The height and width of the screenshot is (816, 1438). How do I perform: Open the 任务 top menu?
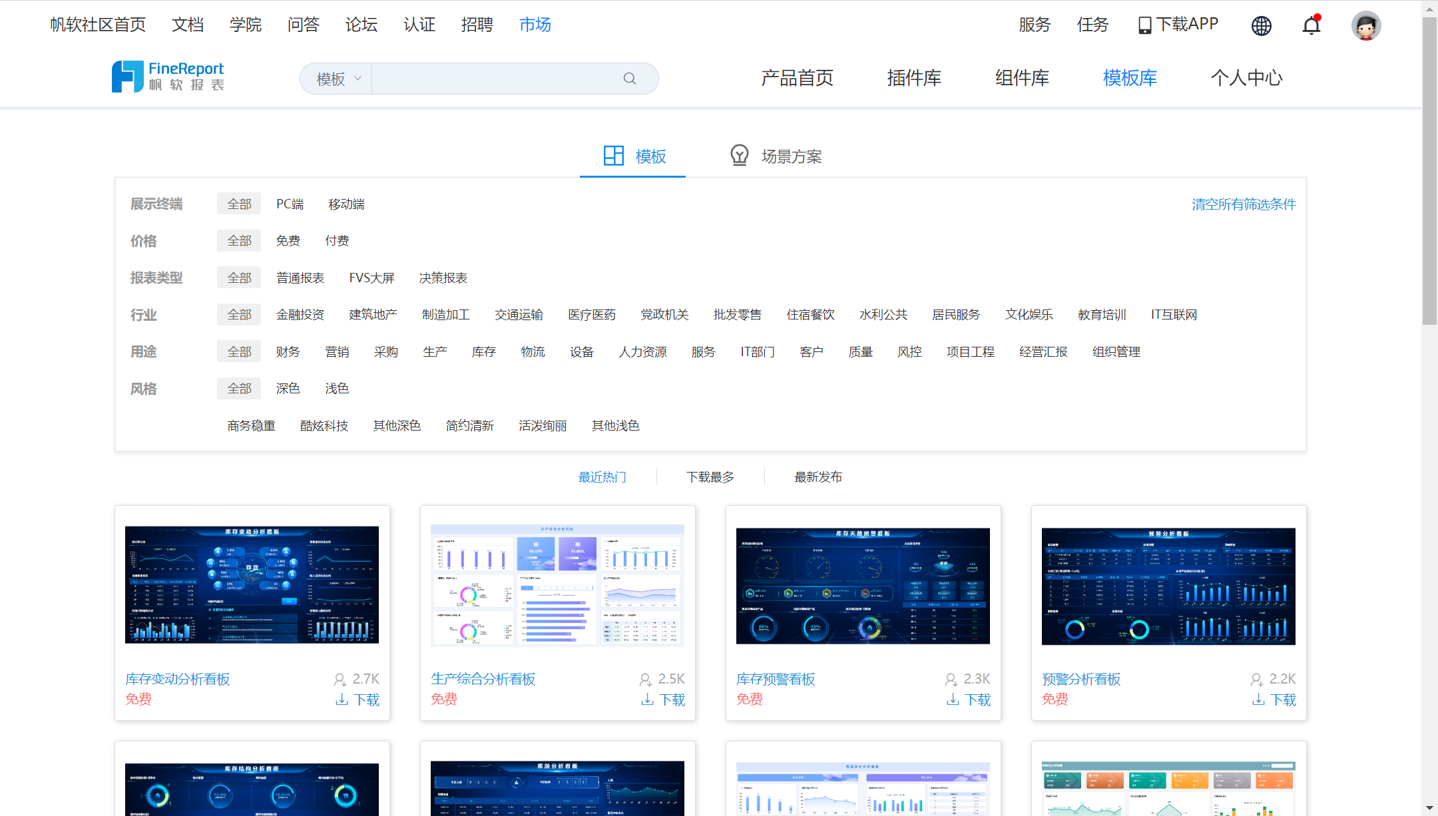(1092, 25)
